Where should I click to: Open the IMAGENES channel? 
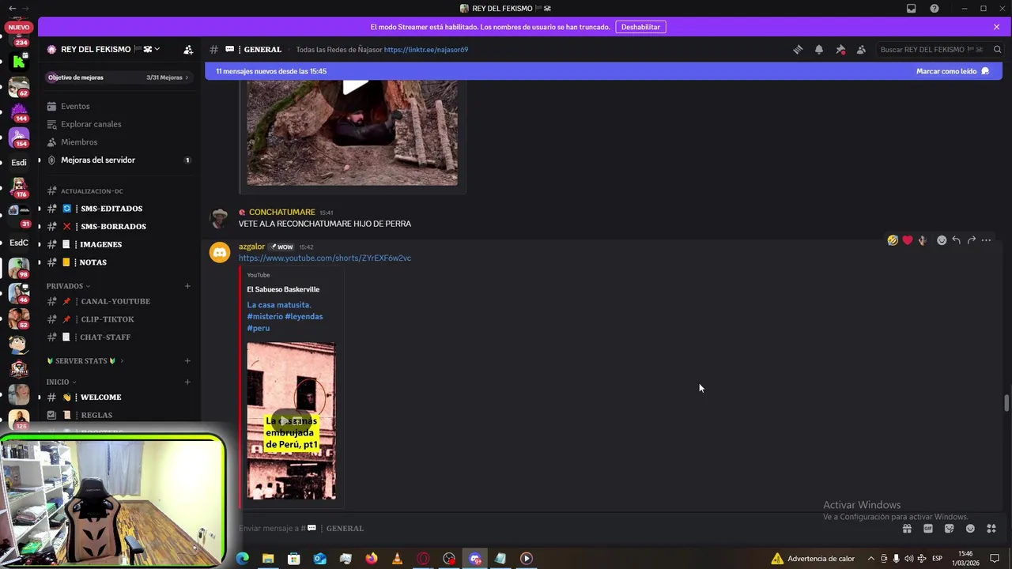[x=100, y=244]
